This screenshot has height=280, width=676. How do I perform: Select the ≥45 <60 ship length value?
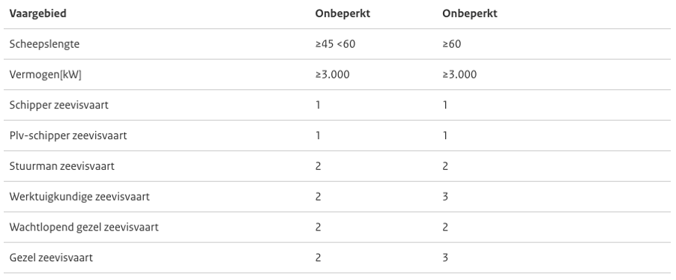coord(336,44)
